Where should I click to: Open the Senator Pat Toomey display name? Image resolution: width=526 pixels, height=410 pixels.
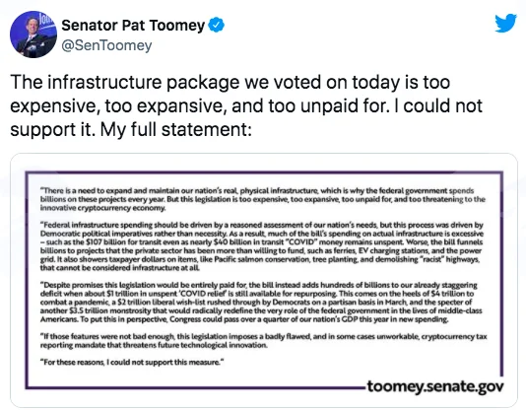[133, 26]
